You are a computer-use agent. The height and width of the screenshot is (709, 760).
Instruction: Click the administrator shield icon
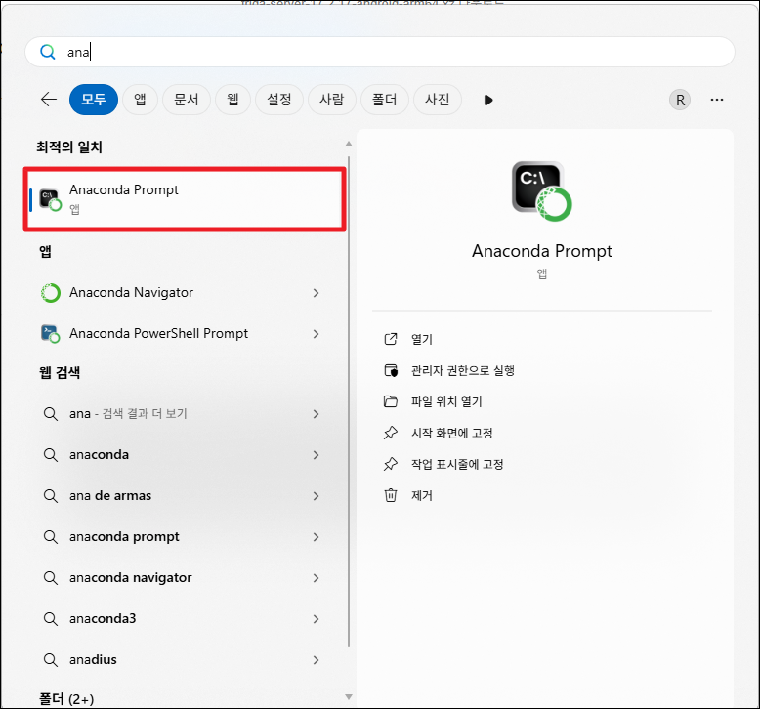391,371
